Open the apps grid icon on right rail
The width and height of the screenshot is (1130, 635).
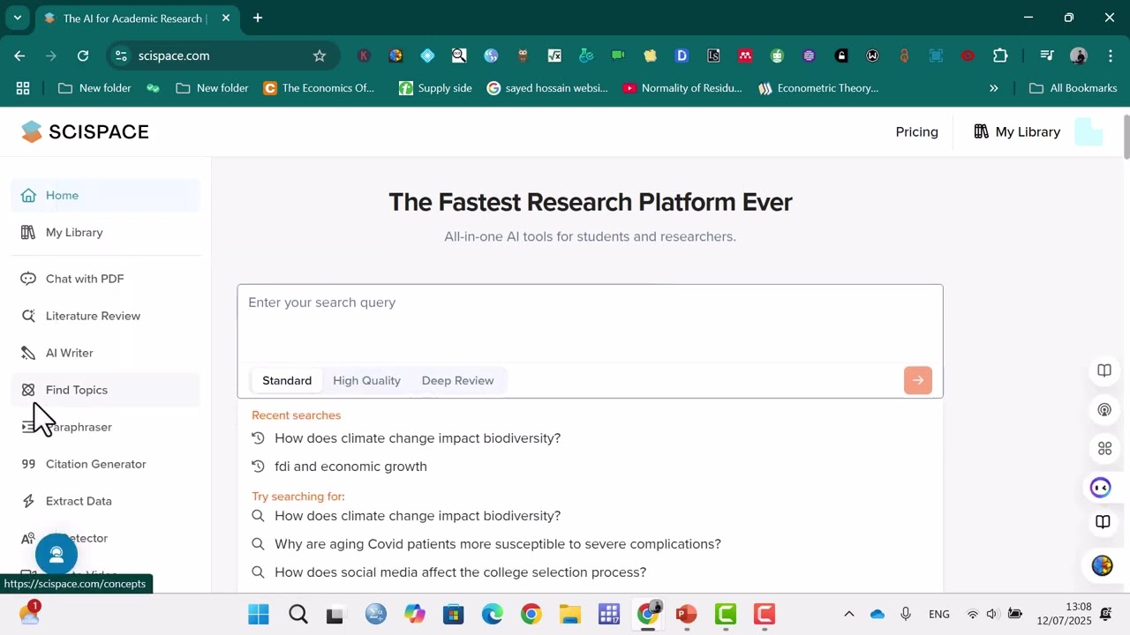click(x=1104, y=449)
